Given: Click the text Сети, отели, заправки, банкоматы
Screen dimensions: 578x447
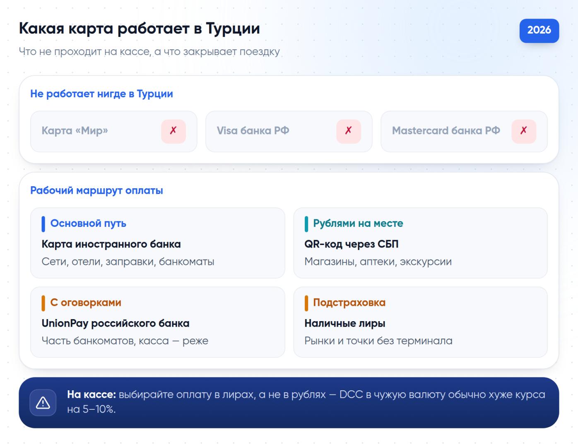Looking at the screenshot, I should 128,262.
